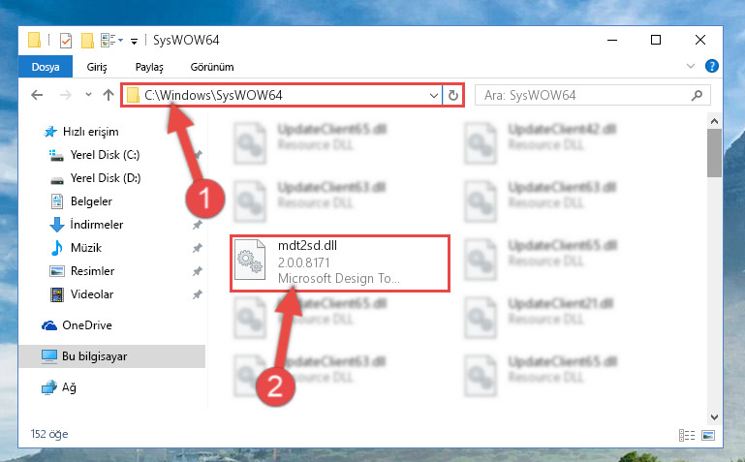Image resolution: width=745 pixels, height=462 pixels.
Task: Click the search magnifier icon
Action: coord(697,96)
